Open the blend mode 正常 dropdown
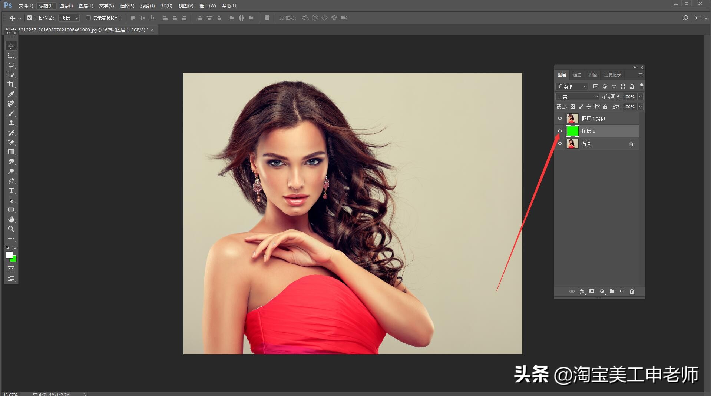711x396 pixels. click(577, 97)
